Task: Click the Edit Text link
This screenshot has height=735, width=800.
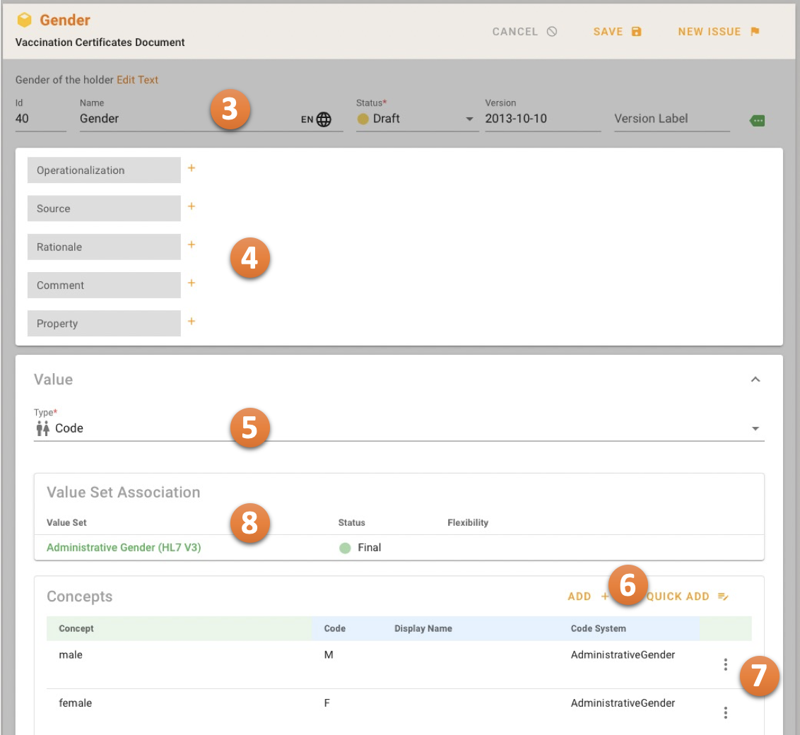Action: 137,80
